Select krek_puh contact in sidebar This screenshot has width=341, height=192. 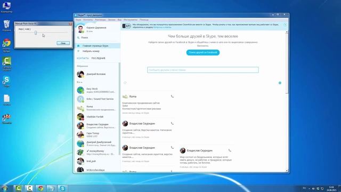tap(97, 161)
